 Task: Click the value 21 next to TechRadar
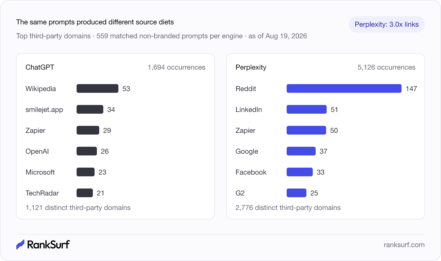(x=100, y=193)
